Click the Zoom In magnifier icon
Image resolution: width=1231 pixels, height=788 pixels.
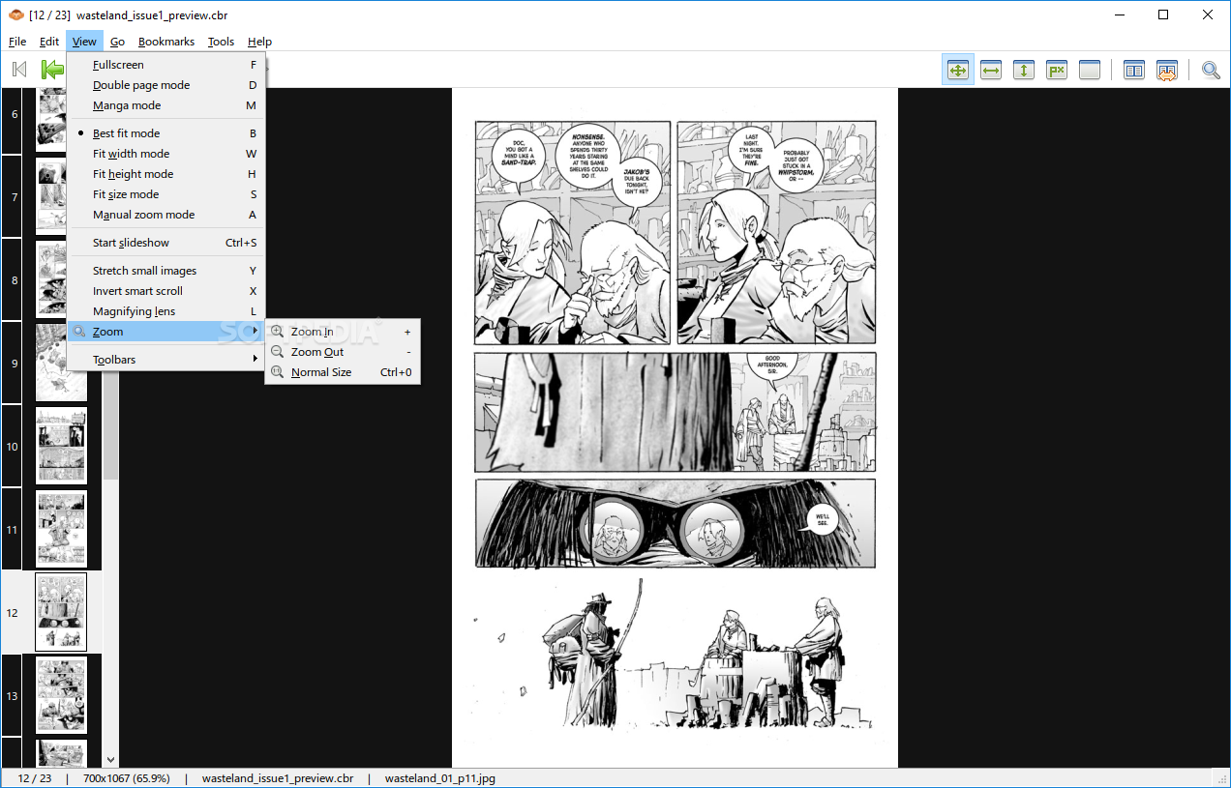click(278, 332)
